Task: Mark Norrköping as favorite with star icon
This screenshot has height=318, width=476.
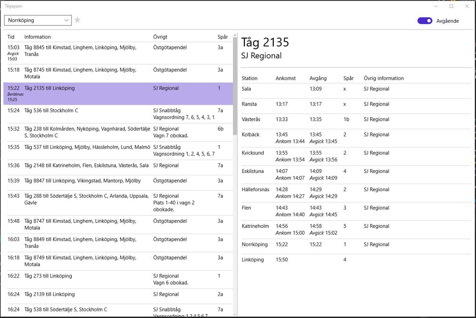Action: pos(77,20)
